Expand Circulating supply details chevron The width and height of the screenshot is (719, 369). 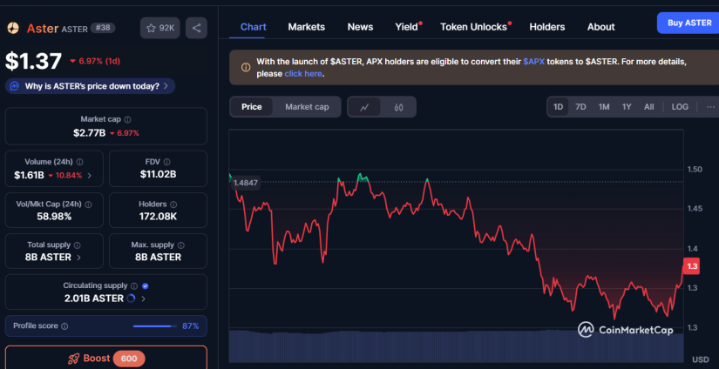[x=143, y=299]
